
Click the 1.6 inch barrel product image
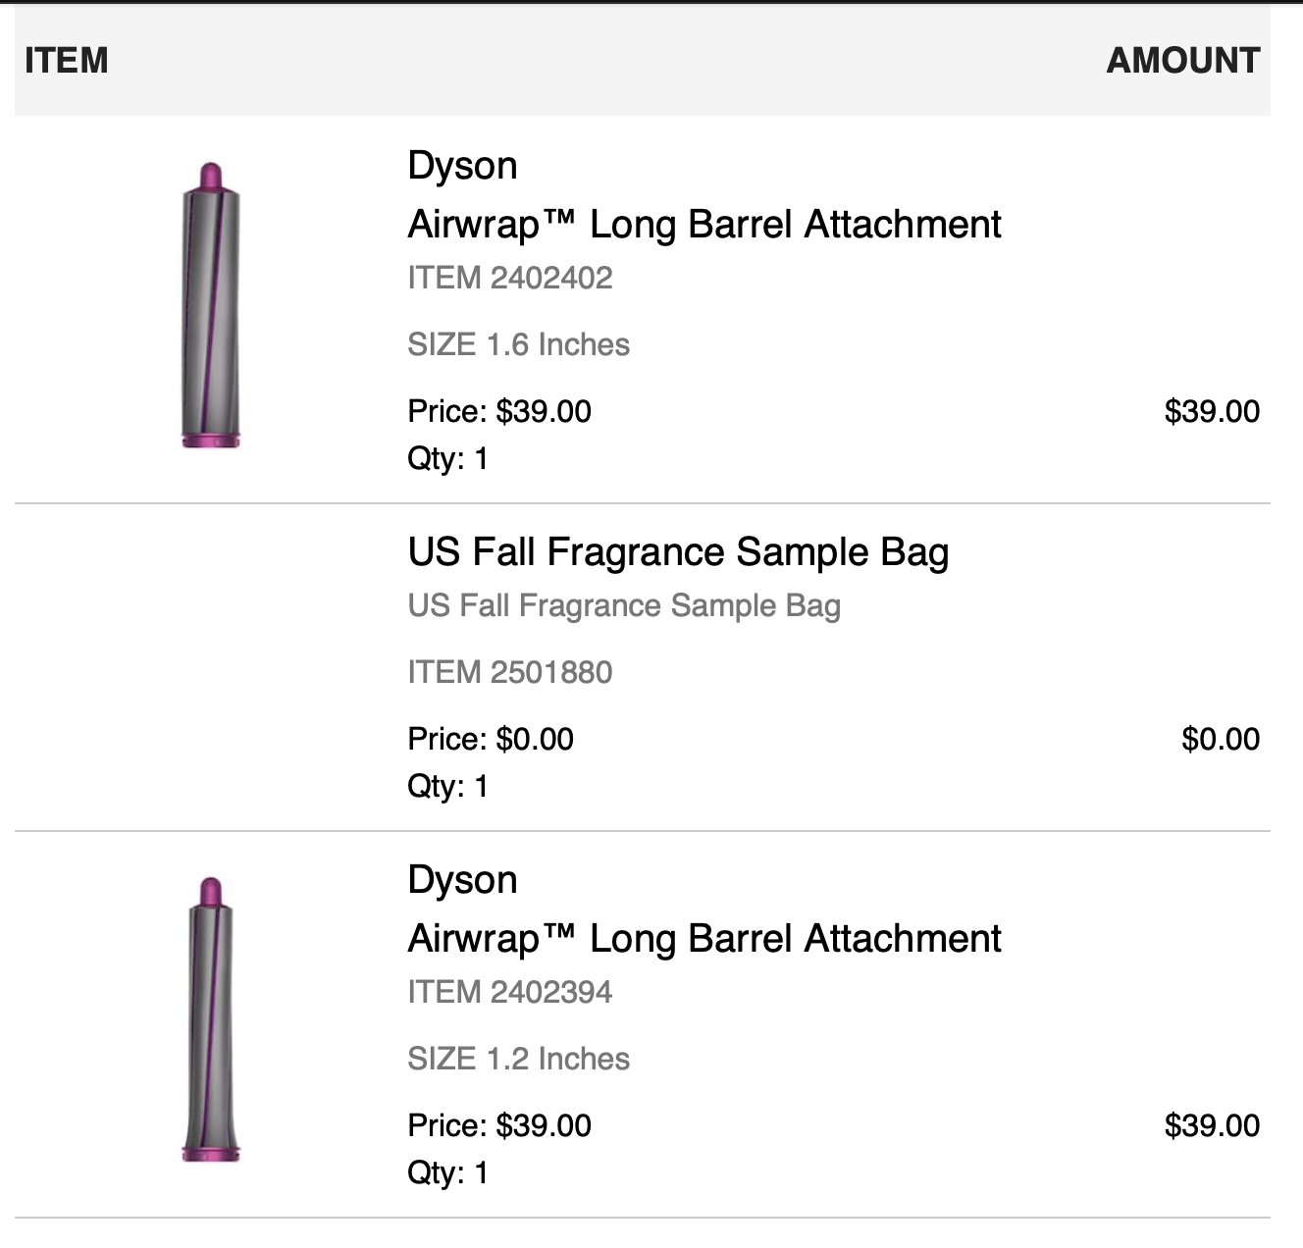point(211,305)
